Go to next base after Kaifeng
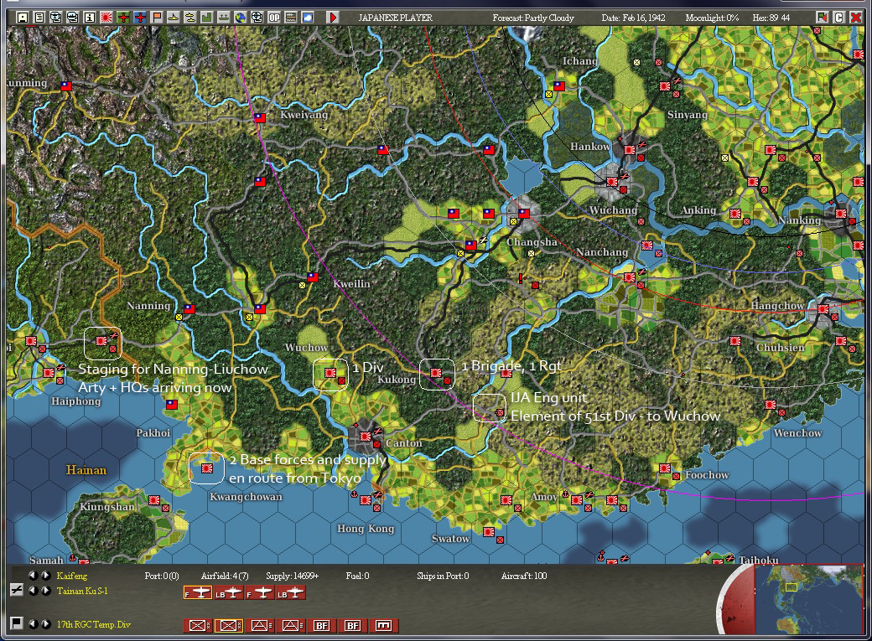The height and width of the screenshot is (641, 872). pos(46,576)
